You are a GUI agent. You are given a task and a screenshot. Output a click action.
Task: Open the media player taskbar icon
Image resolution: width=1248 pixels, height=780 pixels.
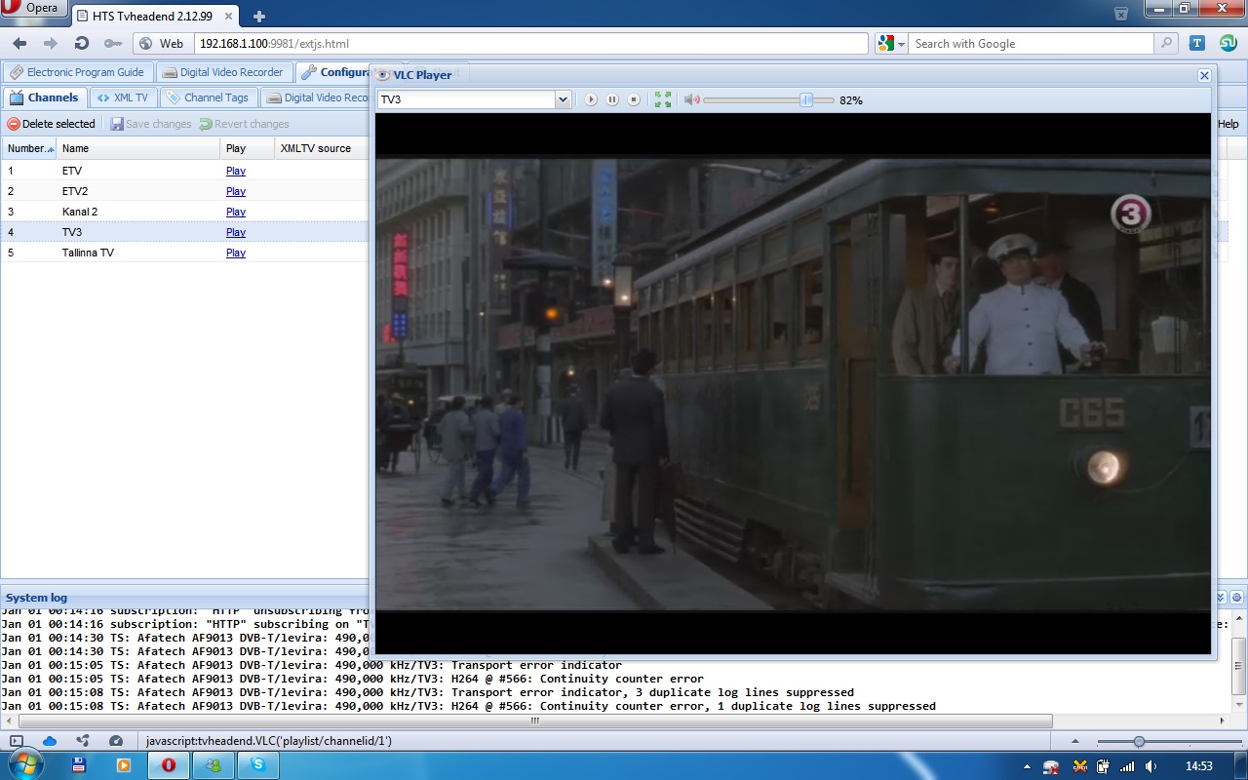(x=124, y=765)
